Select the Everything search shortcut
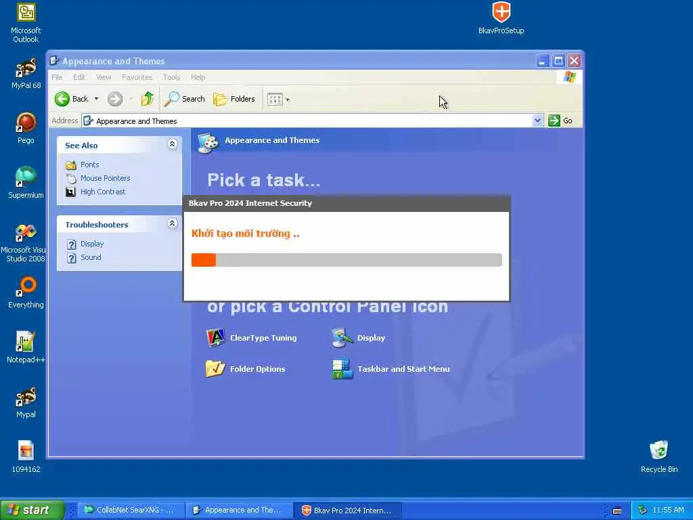 coord(26,292)
